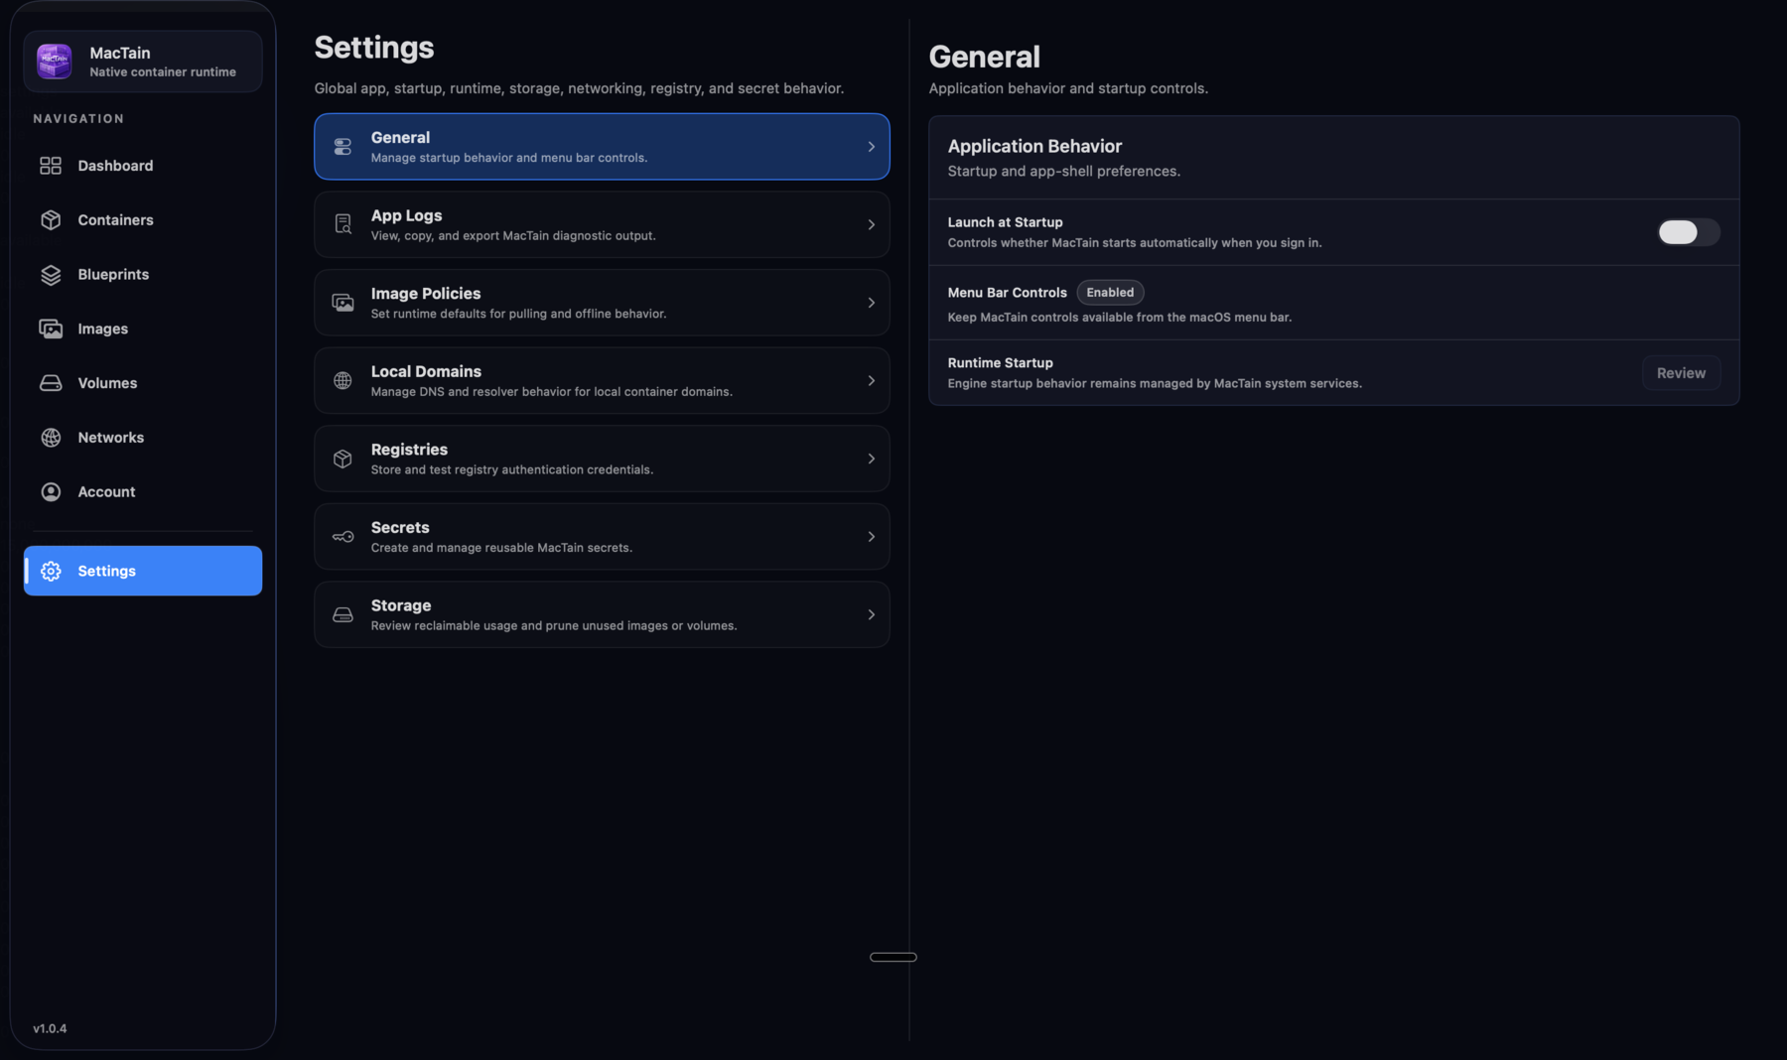This screenshot has height=1060, width=1787.
Task: Open the Local Domains settings title
Action: [x=426, y=371]
